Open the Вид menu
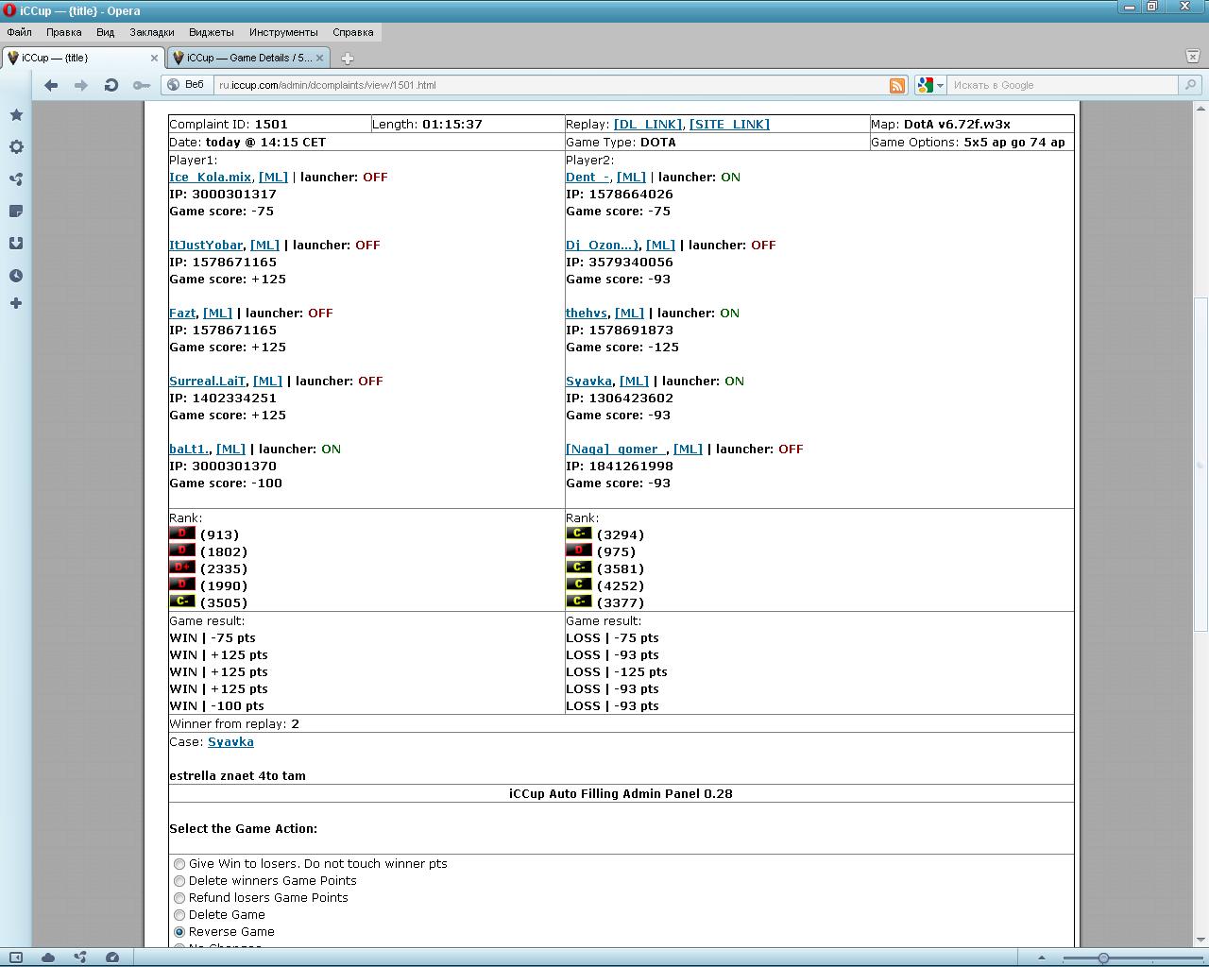The height and width of the screenshot is (967, 1209). (105, 32)
